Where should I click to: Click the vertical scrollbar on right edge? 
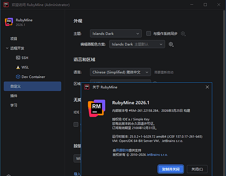tap(225, 92)
